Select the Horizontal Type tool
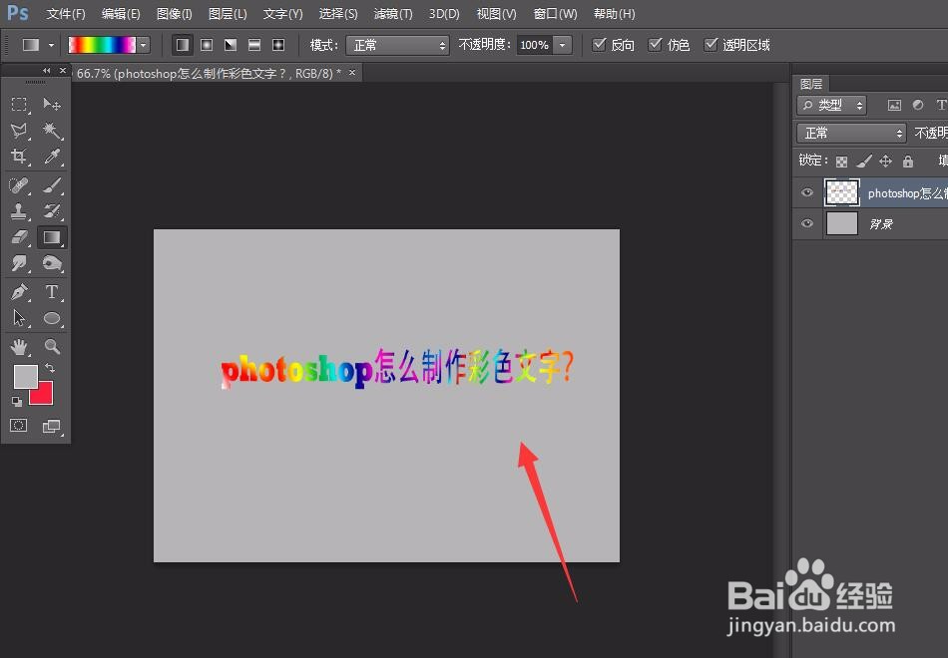948x658 pixels. tap(52, 292)
